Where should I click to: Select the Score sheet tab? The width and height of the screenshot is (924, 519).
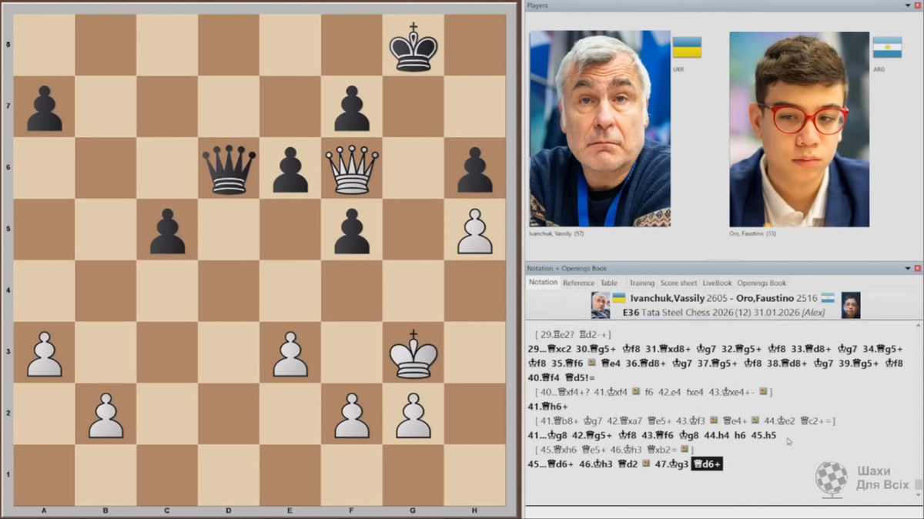click(678, 283)
